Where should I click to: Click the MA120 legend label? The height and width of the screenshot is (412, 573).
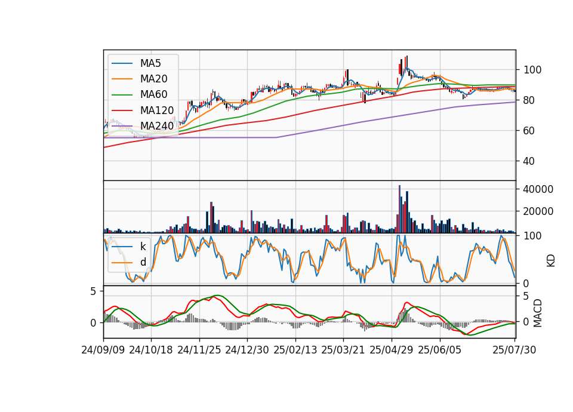157,110
